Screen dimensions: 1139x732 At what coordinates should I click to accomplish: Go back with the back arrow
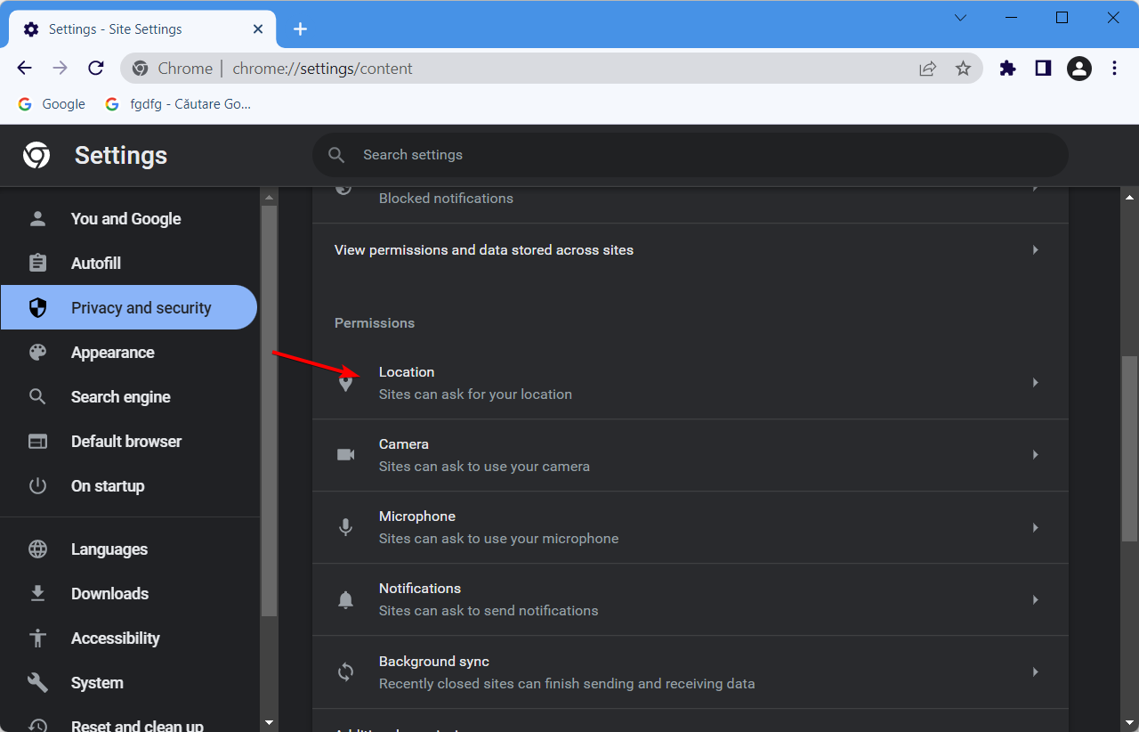pyautogui.click(x=25, y=69)
